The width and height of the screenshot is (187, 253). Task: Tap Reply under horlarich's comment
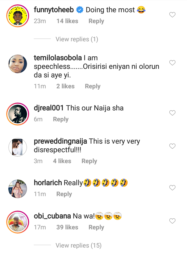(64, 194)
